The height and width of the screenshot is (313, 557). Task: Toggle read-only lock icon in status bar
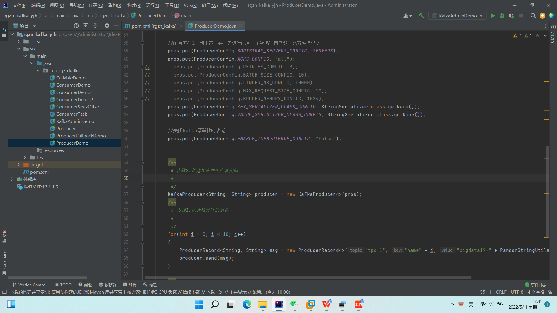coord(550,292)
